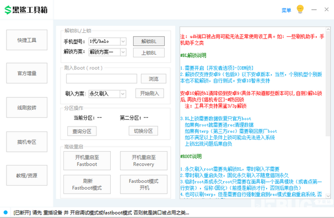Open the 教程/资源 section

[x=27, y=175]
